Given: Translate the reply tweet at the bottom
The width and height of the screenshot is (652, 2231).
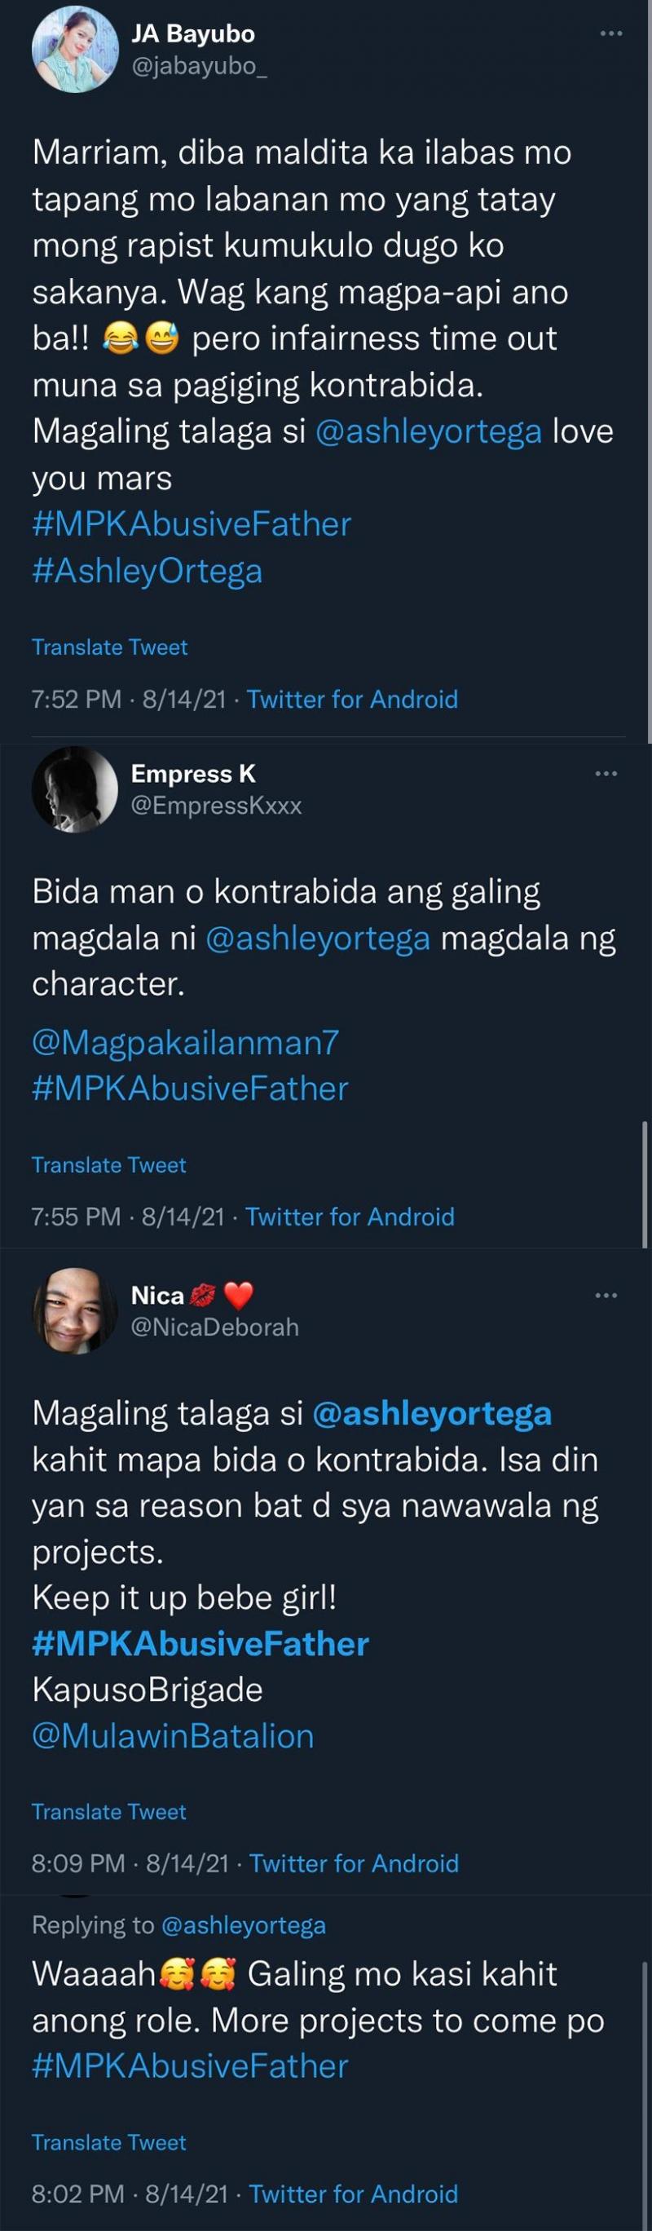Looking at the screenshot, I should pos(108,2143).
